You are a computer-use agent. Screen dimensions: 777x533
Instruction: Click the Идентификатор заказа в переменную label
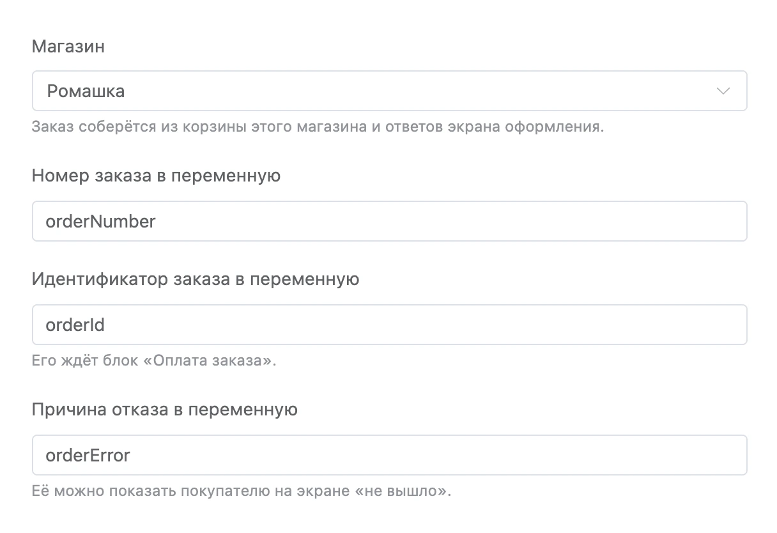pos(195,279)
